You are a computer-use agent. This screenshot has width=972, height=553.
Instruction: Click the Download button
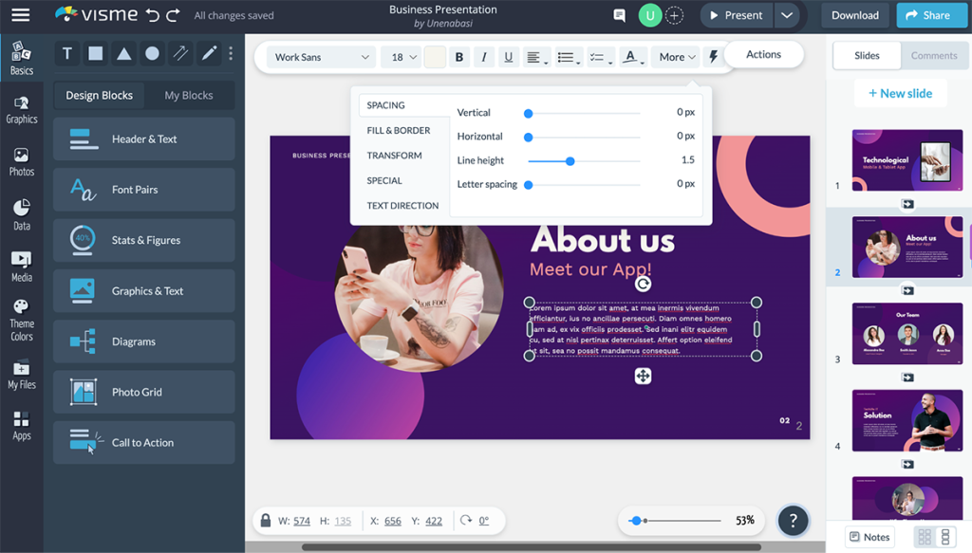853,15
